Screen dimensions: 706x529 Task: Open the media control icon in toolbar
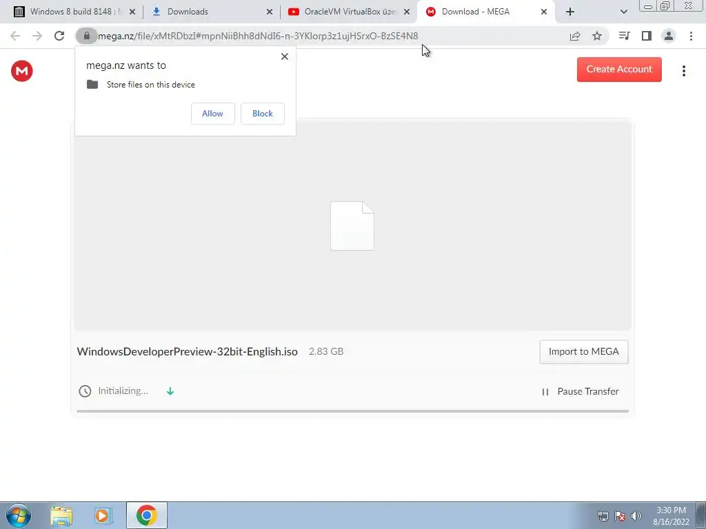coord(624,36)
